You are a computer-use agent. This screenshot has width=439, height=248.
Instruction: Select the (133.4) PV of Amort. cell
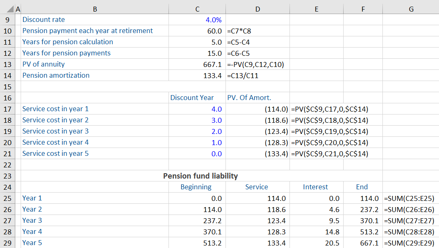pyautogui.click(x=276, y=154)
